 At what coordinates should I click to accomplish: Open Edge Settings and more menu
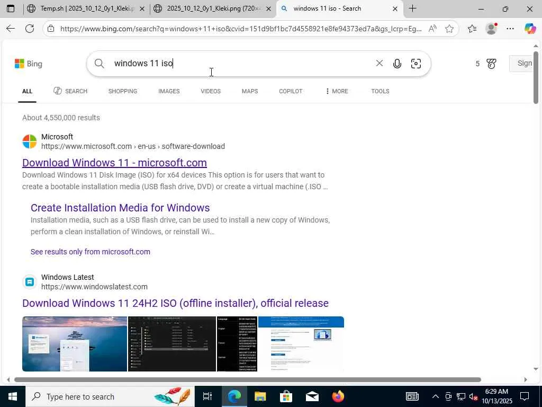tap(510, 29)
